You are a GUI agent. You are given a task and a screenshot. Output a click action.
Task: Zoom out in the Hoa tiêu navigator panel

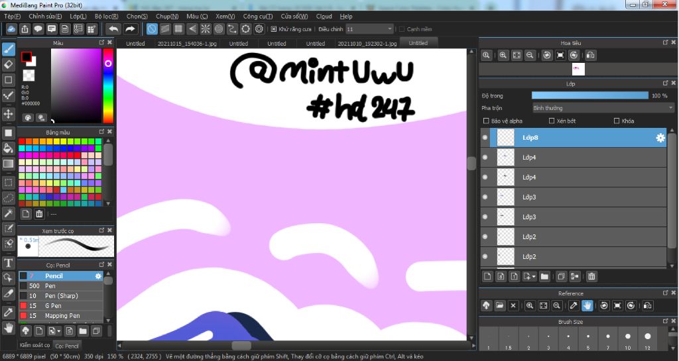tap(530, 56)
